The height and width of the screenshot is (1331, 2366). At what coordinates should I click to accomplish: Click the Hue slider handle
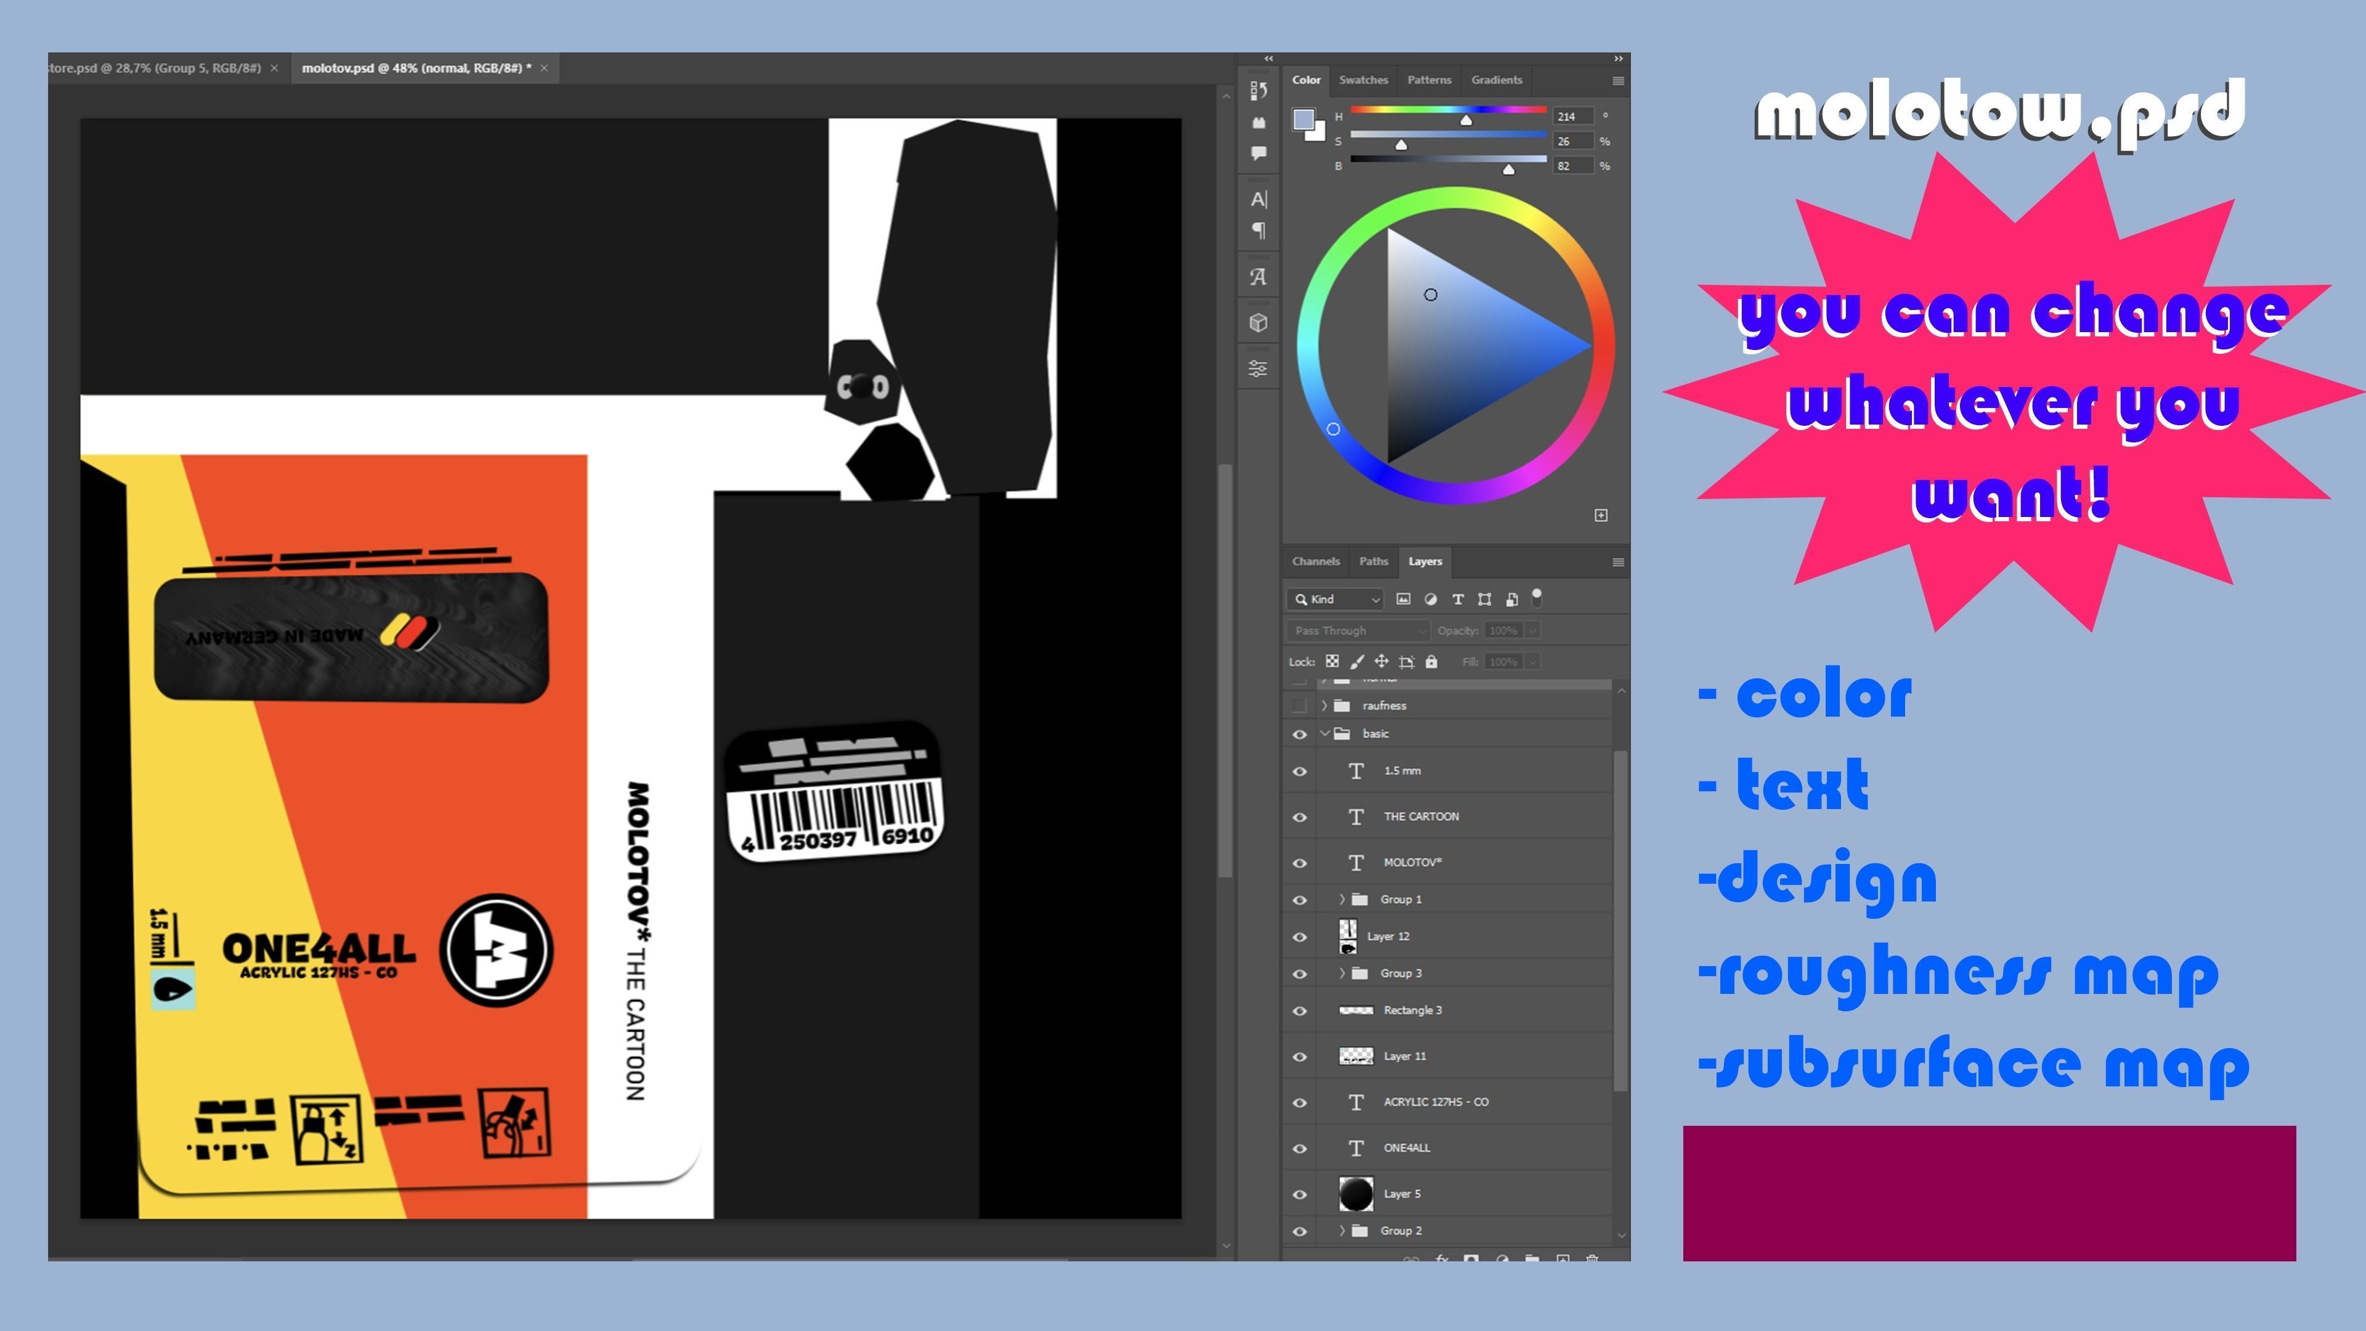pyautogui.click(x=1466, y=120)
